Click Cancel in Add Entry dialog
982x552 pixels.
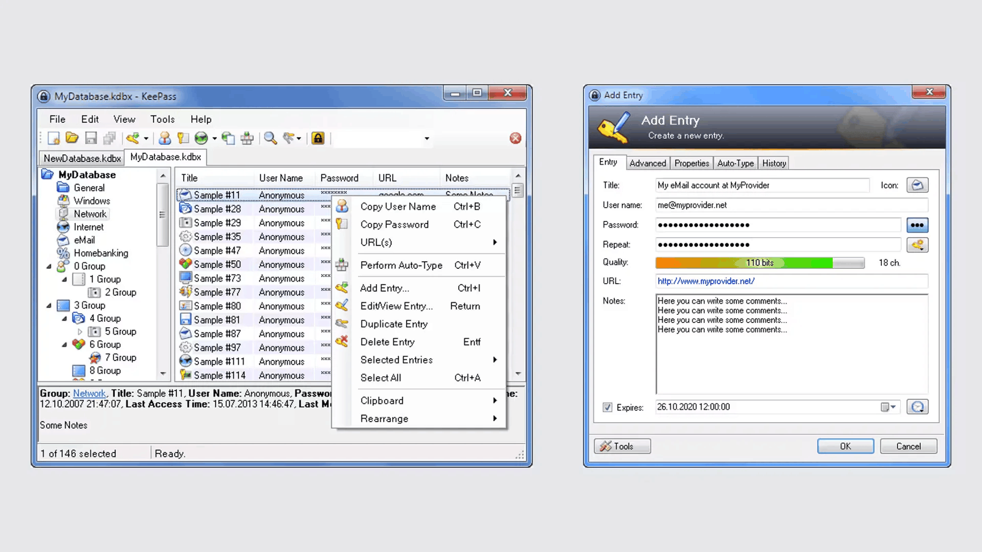click(908, 446)
